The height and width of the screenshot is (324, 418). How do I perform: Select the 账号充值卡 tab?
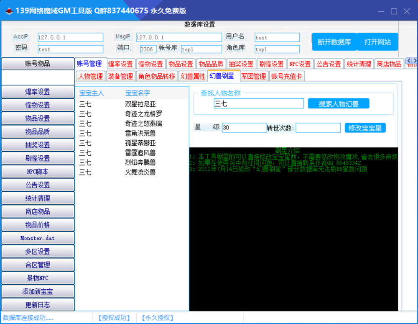tap(286, 76)
